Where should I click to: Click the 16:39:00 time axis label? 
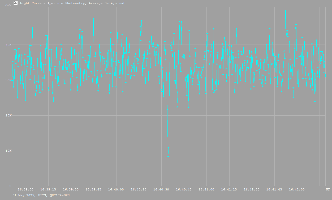click(25, 190)
